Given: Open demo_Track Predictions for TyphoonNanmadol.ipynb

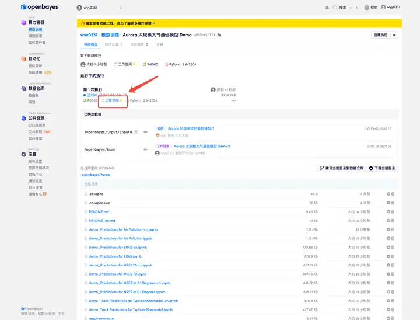Looking at the screenshot, I should pos(131,309).
